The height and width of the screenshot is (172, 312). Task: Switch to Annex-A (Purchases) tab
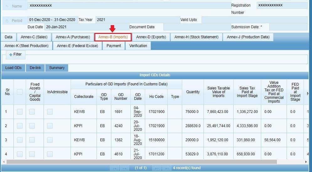73,37
